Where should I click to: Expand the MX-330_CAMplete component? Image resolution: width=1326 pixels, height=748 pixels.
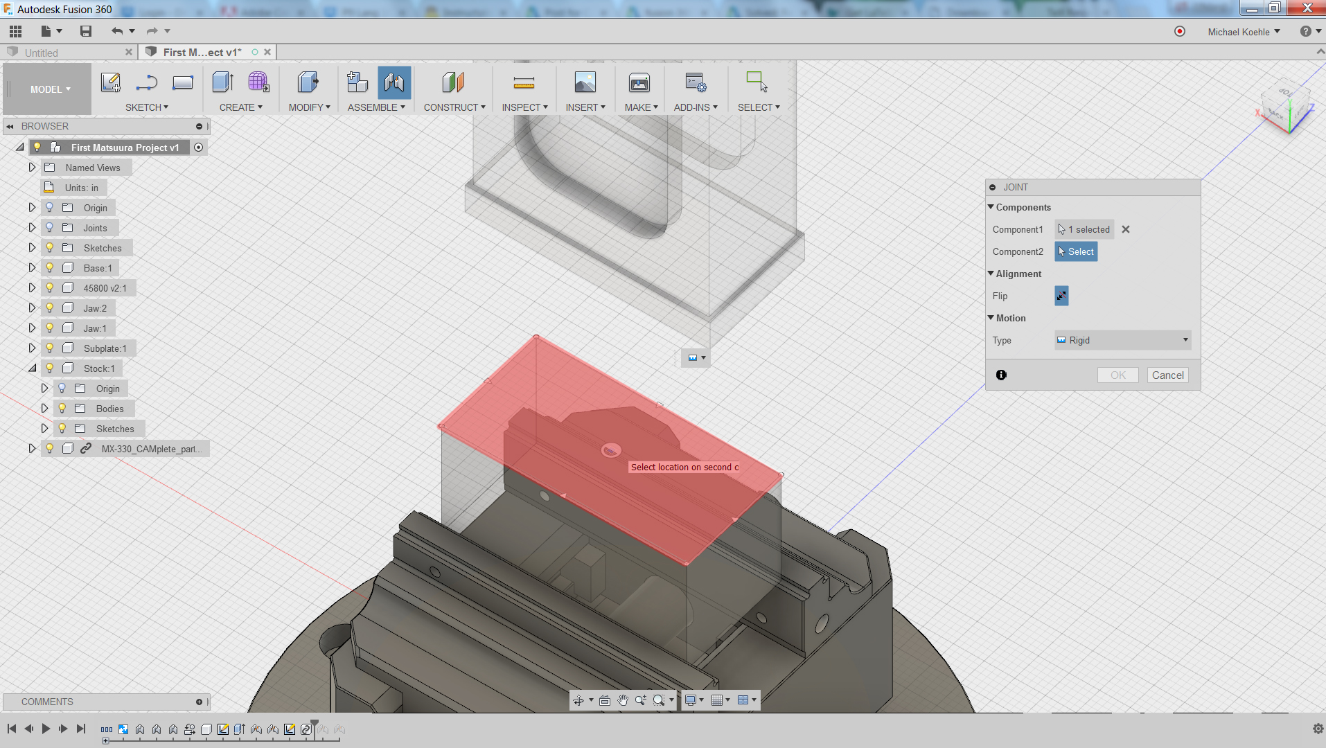pyautogui.click(x=32, y=449)
